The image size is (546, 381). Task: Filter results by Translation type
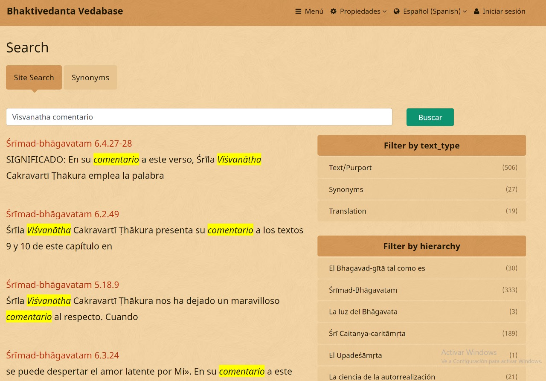[347, 211]
